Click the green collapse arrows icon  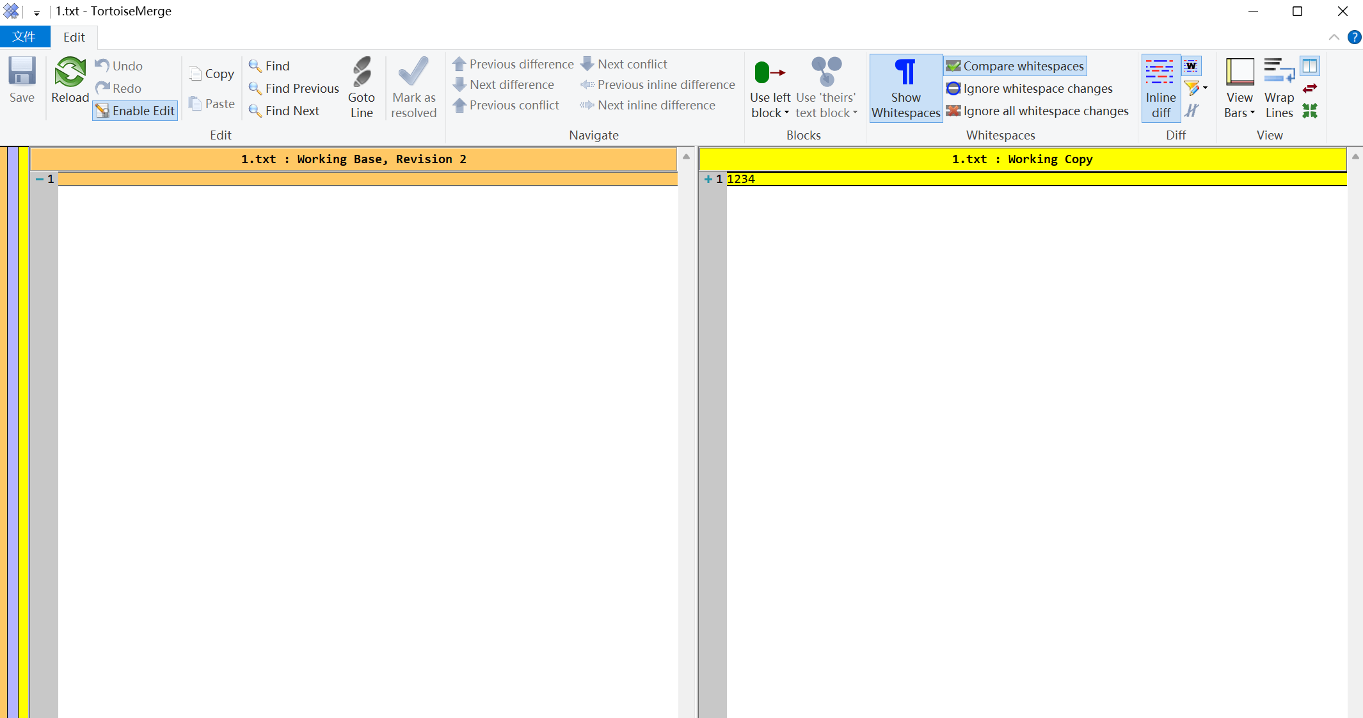[x=1310, y=111]
